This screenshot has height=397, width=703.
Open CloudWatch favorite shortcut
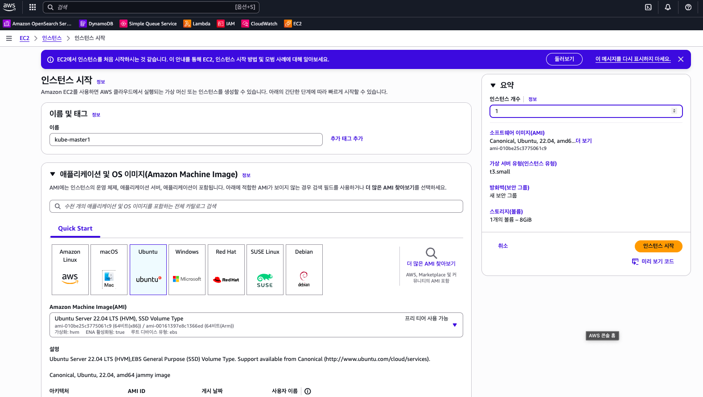coord(259,24)
